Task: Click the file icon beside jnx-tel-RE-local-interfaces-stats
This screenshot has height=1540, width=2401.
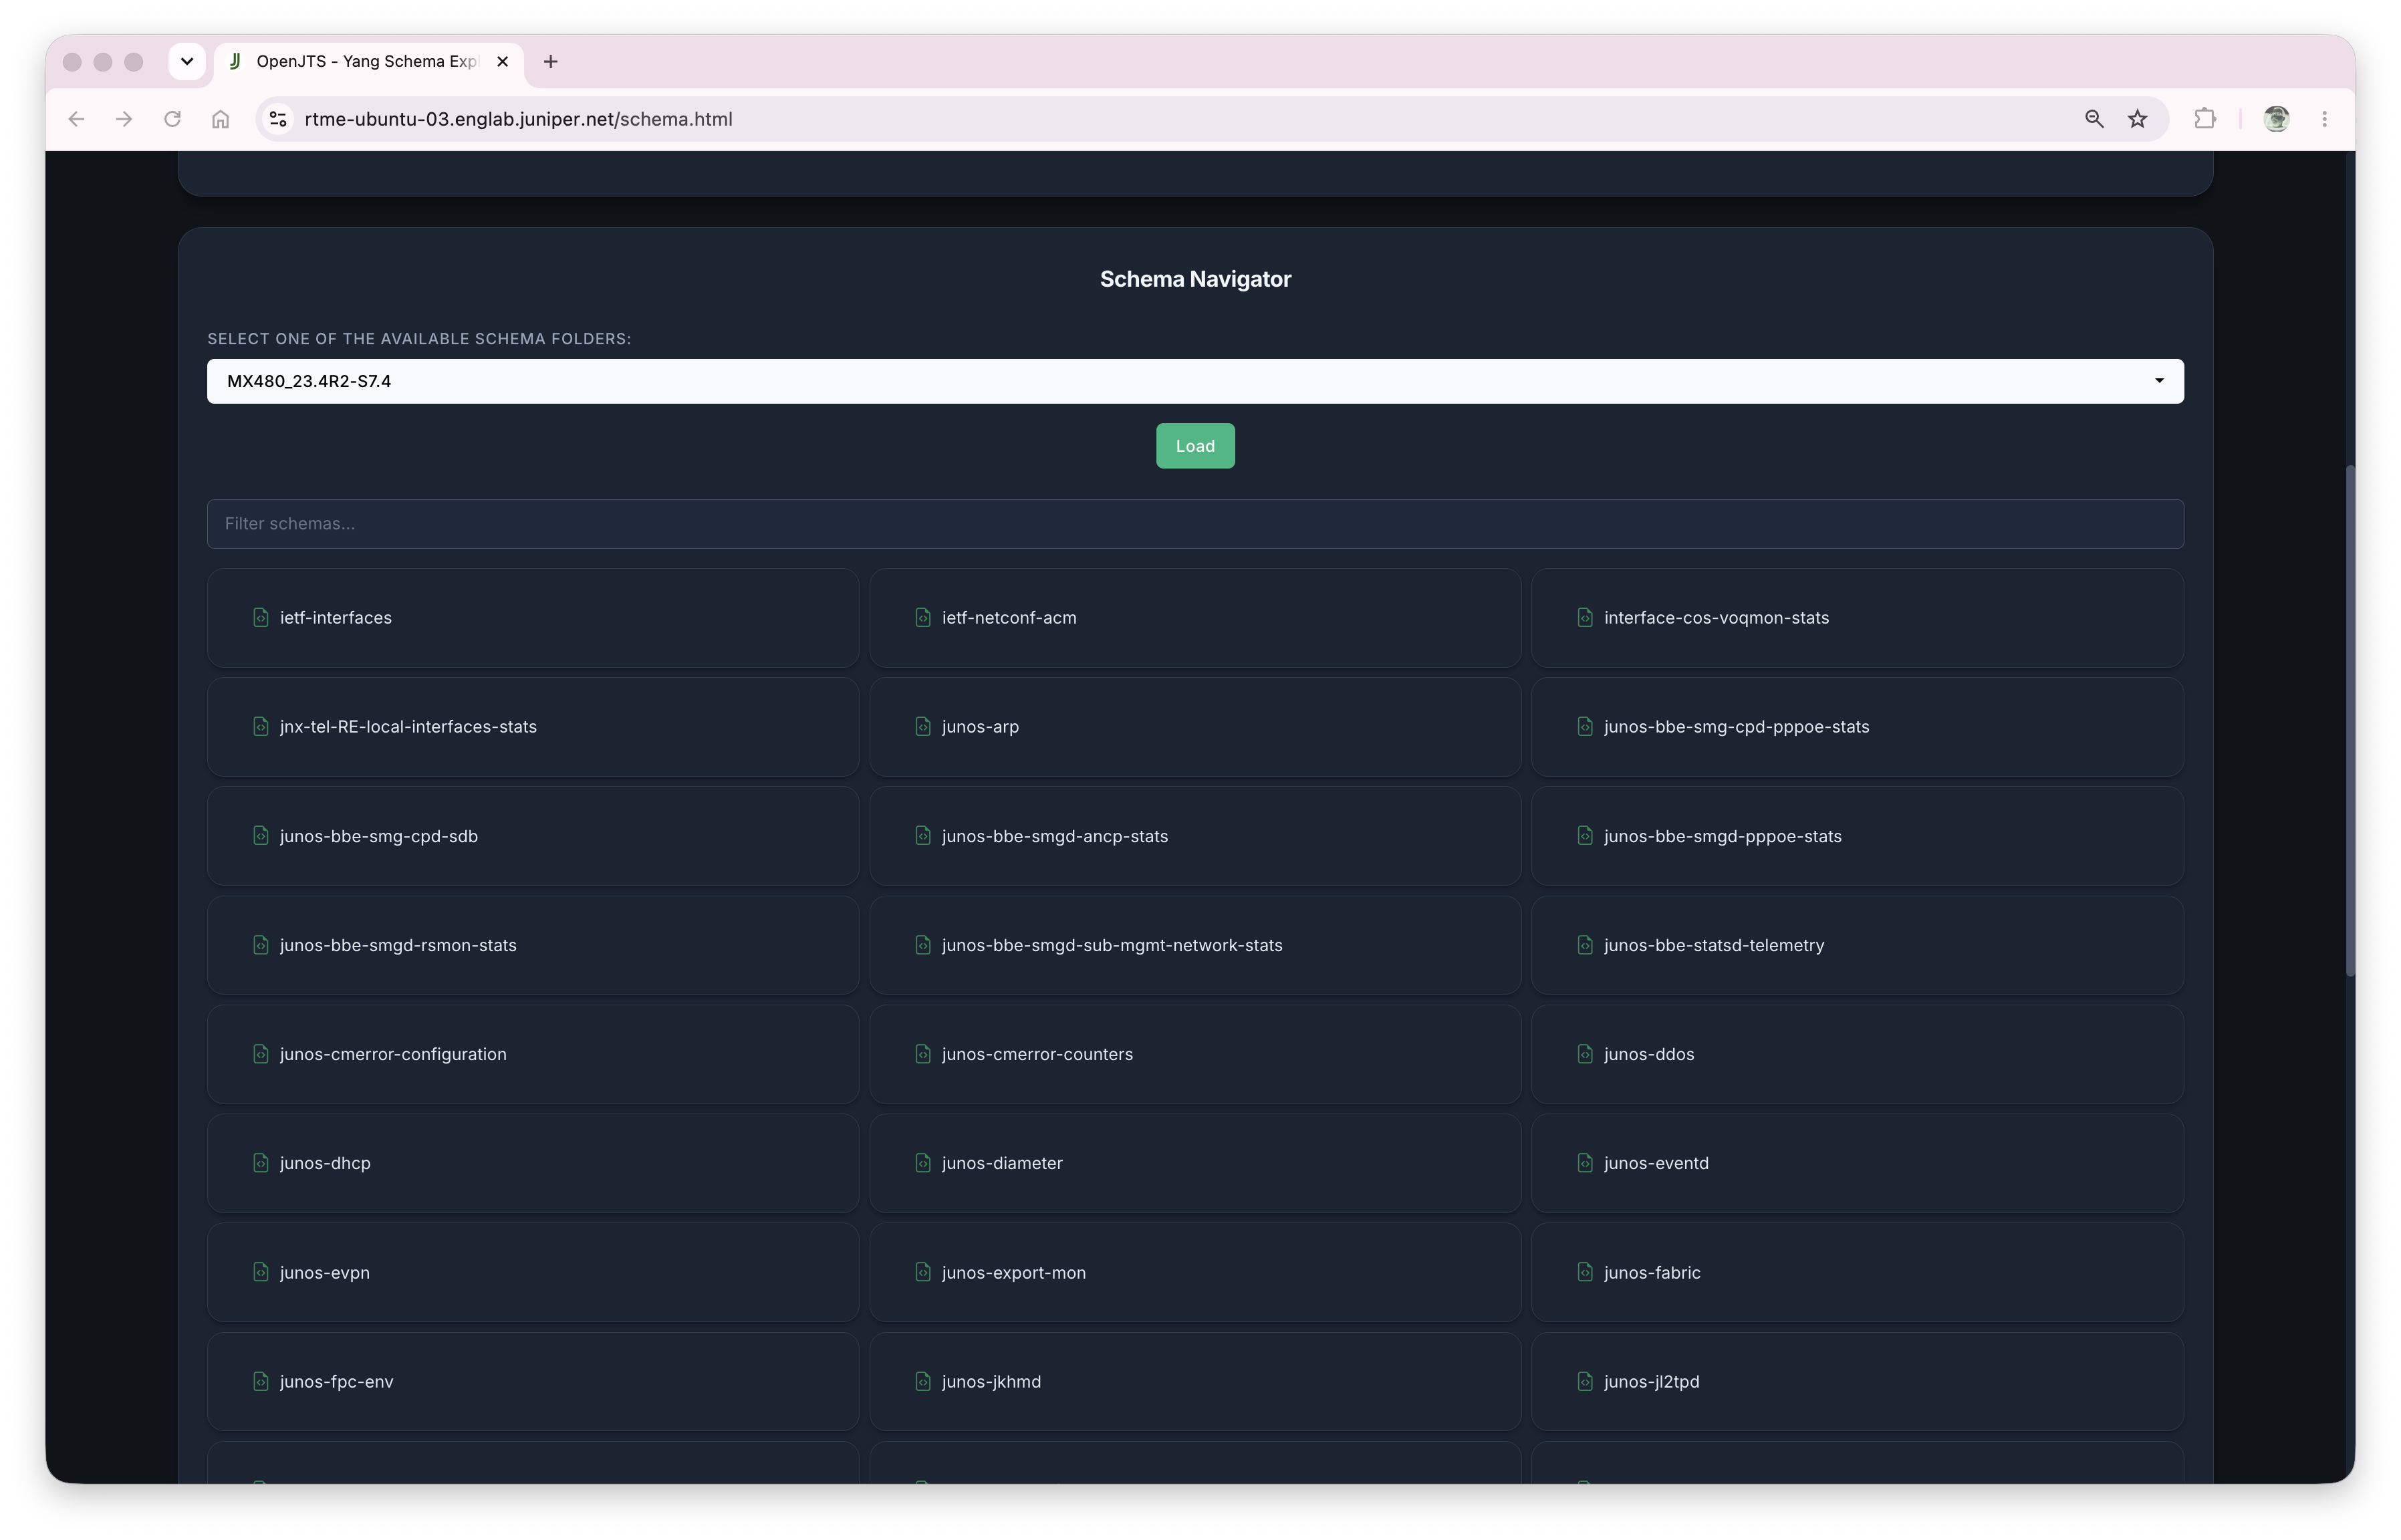Action: [261, 727]
